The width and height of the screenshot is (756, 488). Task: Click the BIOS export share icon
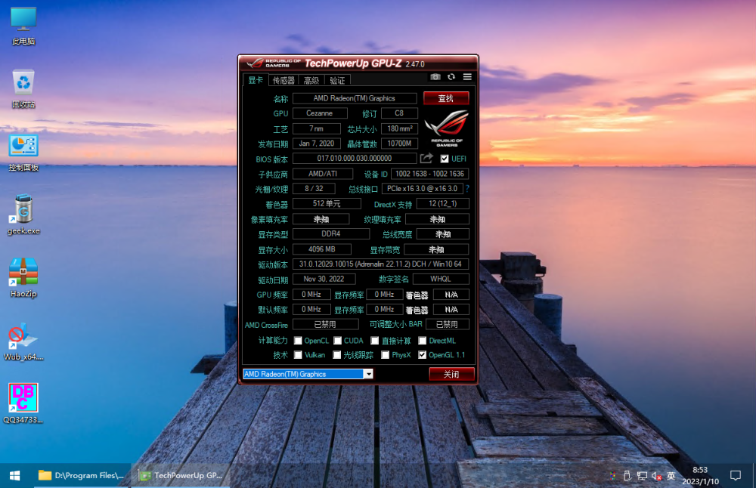coord(426,158)
